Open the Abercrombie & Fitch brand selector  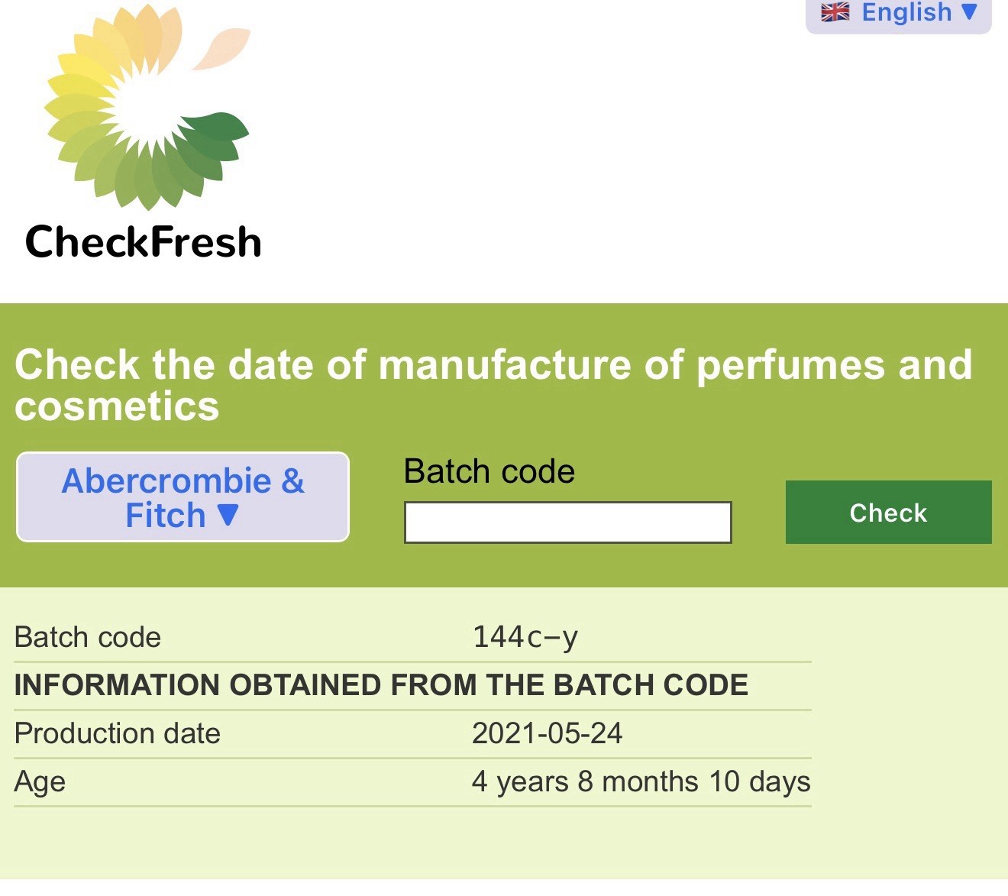tap(183, 497)
